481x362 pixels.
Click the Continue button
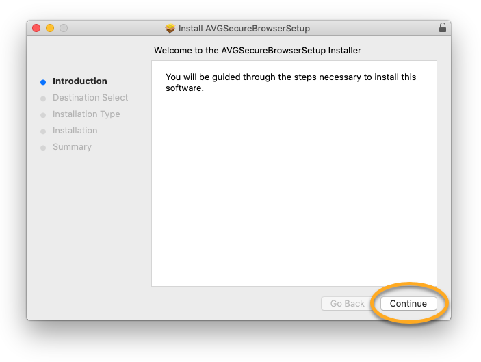coord(408,303)
